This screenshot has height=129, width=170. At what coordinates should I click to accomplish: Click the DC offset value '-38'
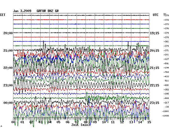(167, 107)
